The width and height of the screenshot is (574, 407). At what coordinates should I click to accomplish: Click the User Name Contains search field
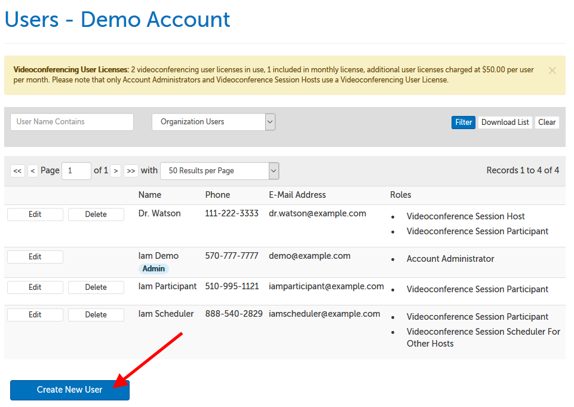point(72,122)
